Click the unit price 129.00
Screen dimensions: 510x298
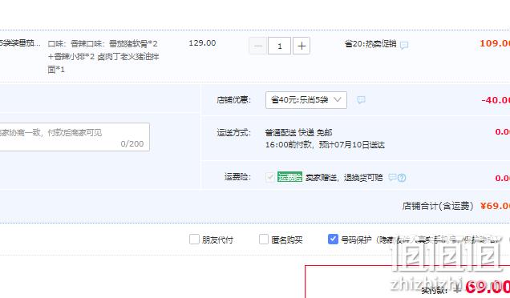tap(202, 43)
